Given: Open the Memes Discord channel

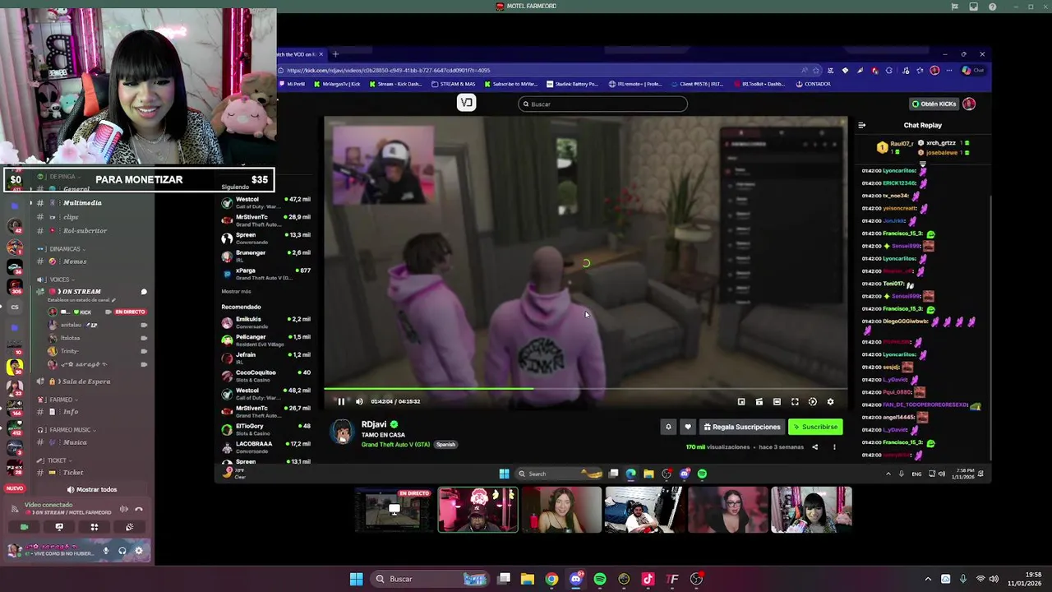Looking at the screenshot, I should (75, 261).
